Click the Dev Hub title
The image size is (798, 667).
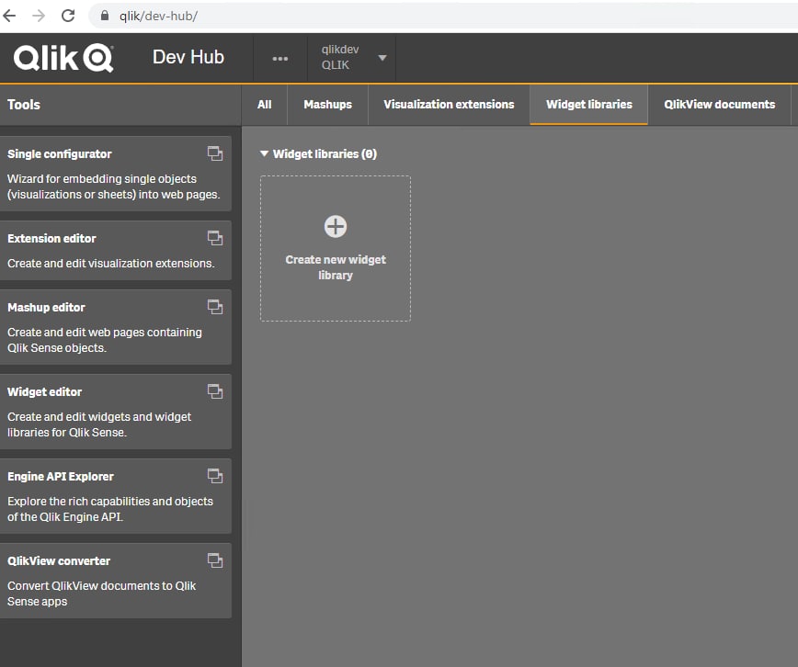coord(188,57)
